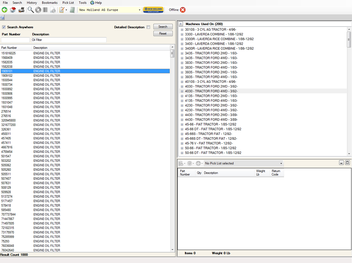Go to Home via house icon
Screen dimensions: 352x263
coord(13,10)
